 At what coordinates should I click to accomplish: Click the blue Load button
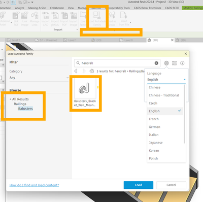[139, 185]
